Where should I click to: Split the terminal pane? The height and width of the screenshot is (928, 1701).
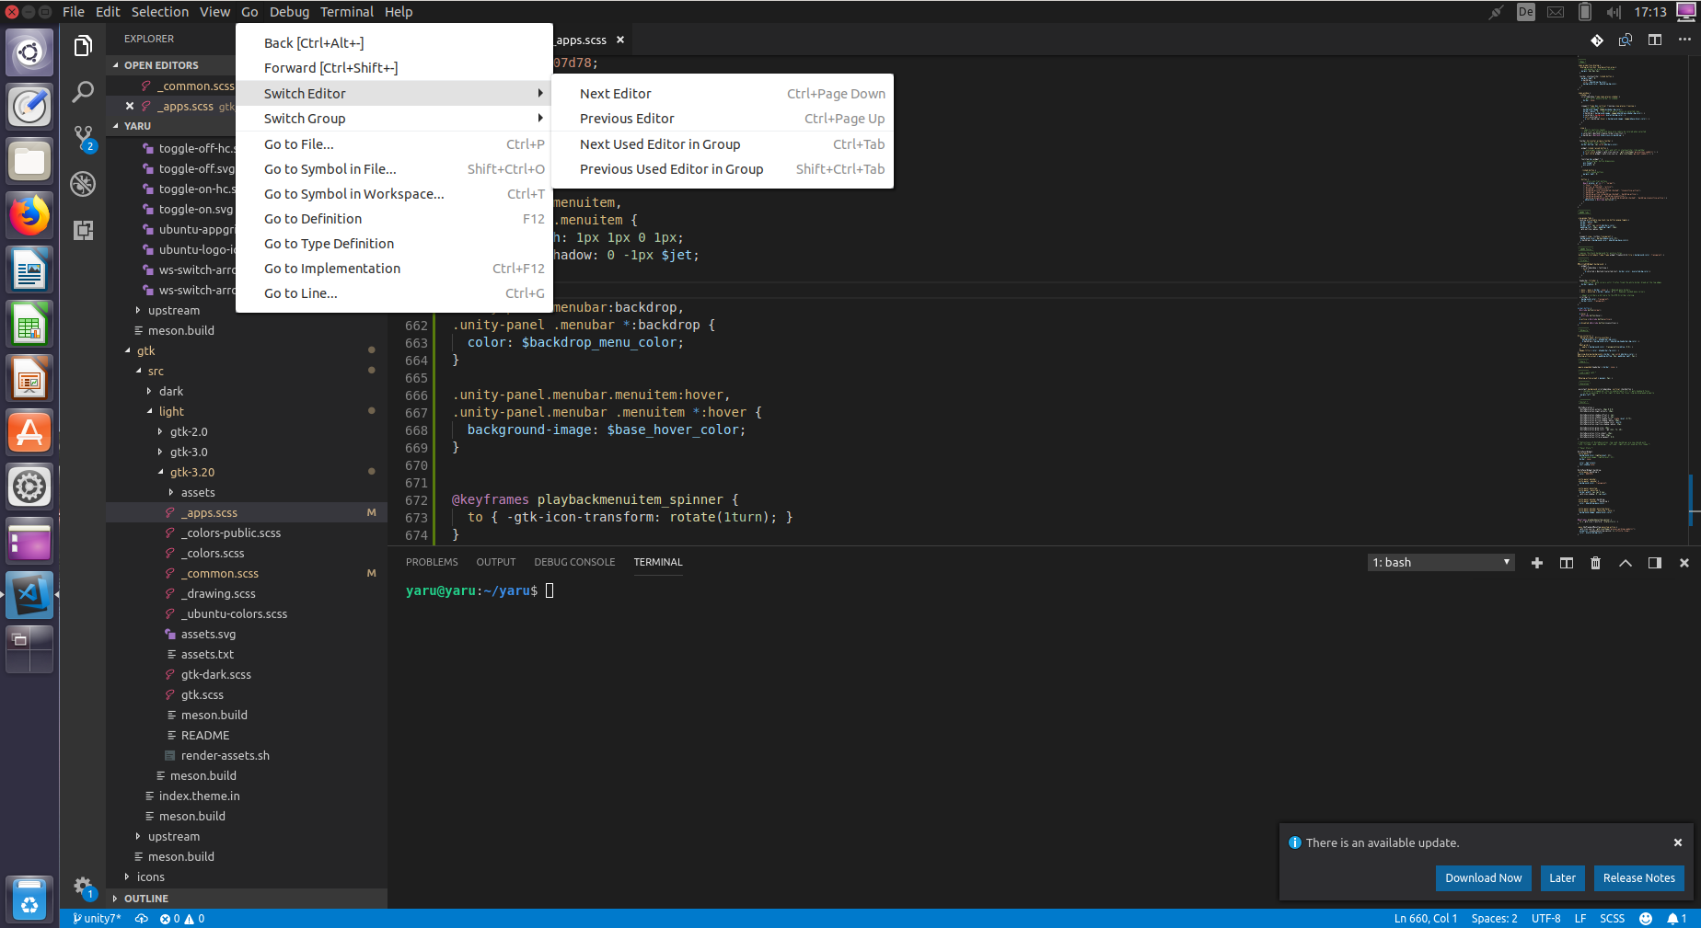click(x=1567, y=563)
